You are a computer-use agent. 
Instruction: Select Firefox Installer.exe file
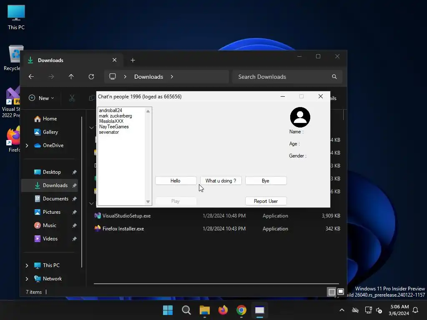pos(217,229)
